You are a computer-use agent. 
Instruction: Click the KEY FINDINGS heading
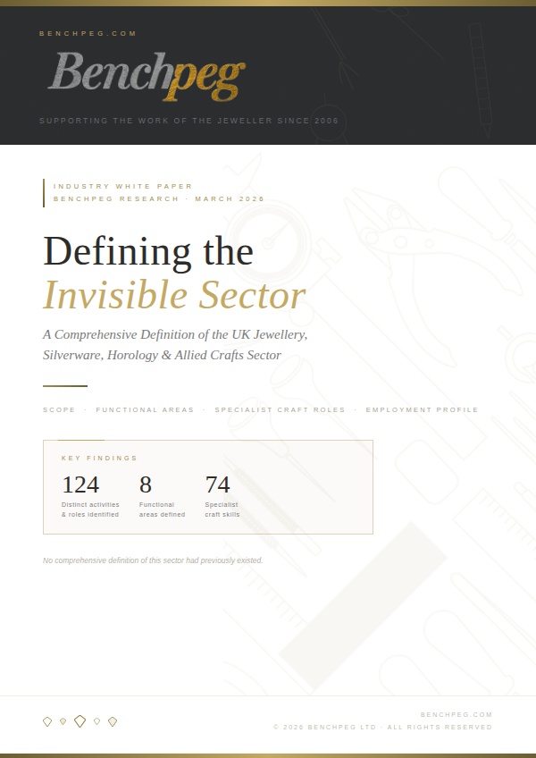[x=99, y=458]
